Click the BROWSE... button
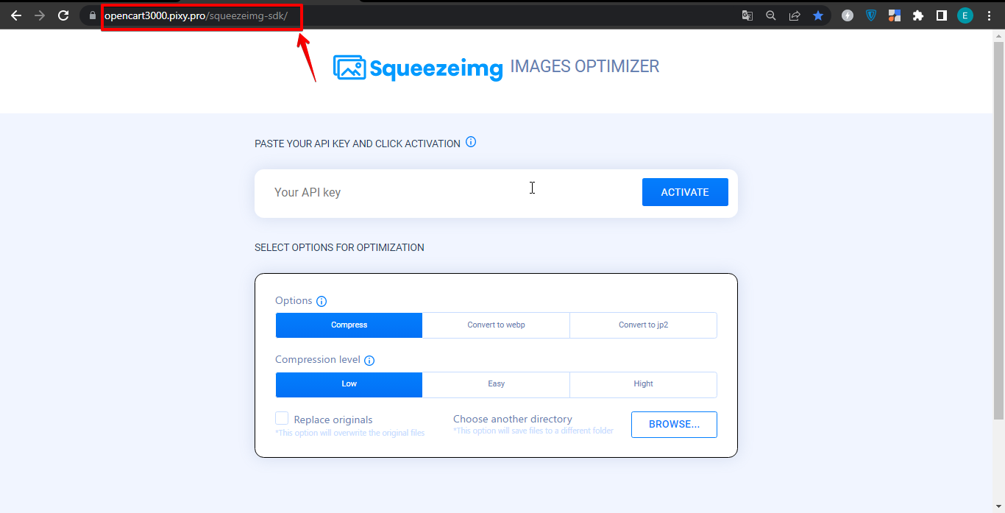This screenshot has width=1005, height=513. 674,425
